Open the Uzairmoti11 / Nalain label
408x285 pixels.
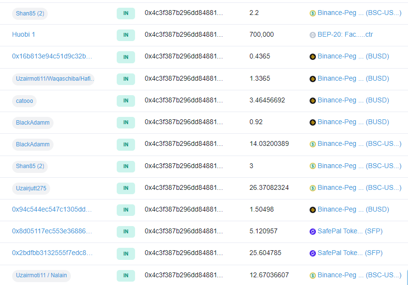click(41, 275)
